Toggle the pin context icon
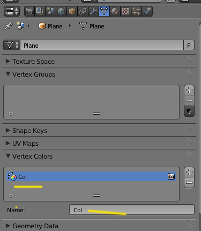The width and height of the screenshot is (201, 231). [x=9, y=26]
